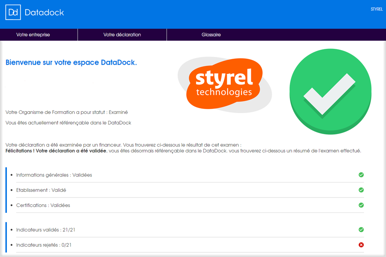Click green check for Indicateurs validés row
The width and height of the screenshot is (386, 257).
(x=361, y=230)
